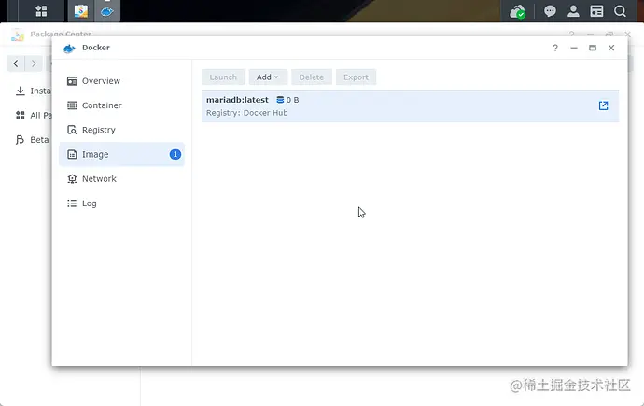Click the Docker window title text

coord(96,48)
